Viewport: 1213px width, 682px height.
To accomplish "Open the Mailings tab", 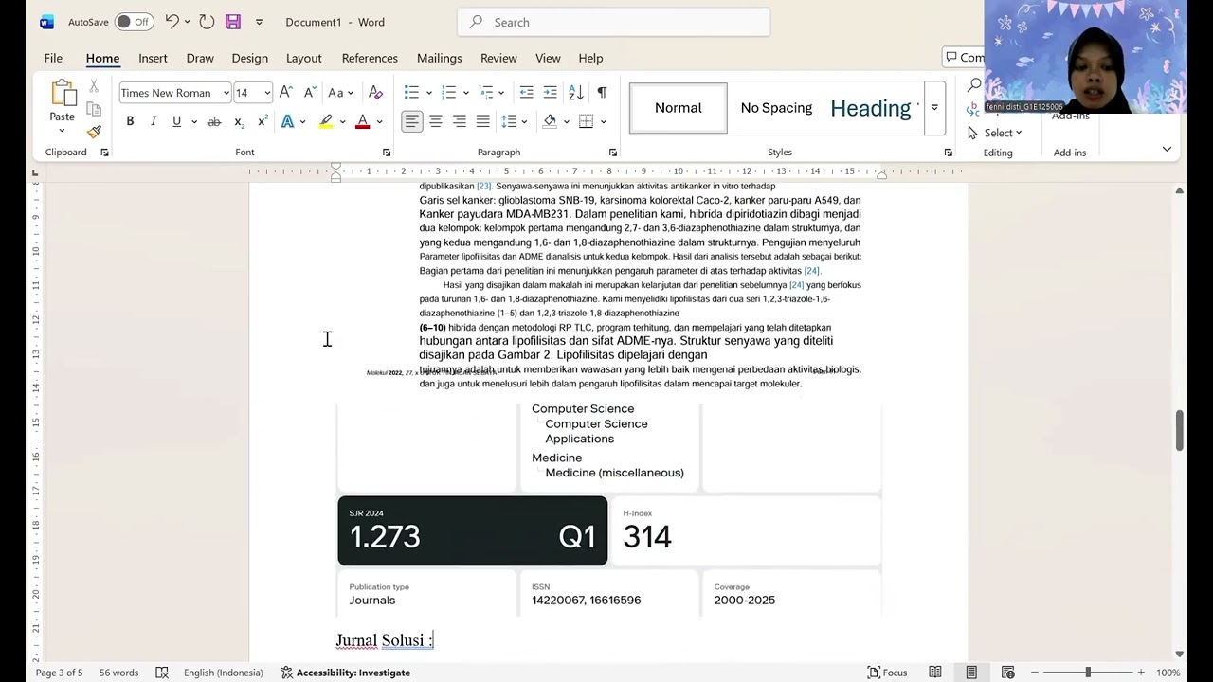I will tap(440, 58).
